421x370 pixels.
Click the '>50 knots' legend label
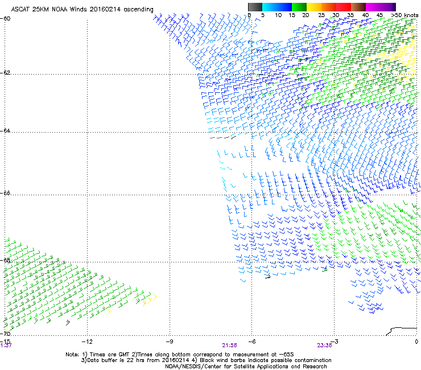click(x=405, y=15)
